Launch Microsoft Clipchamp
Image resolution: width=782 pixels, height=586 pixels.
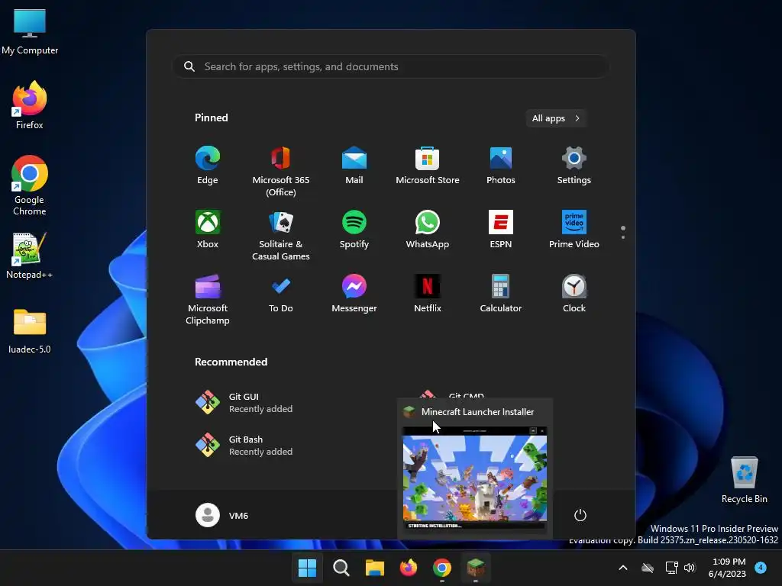(208, 299)
